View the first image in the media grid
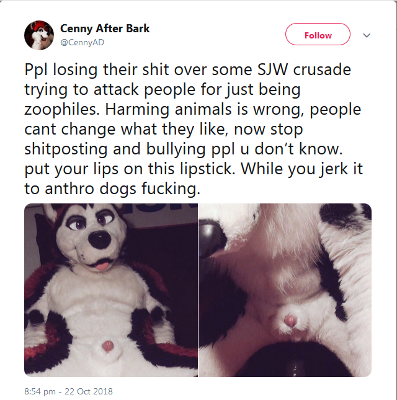Viewport: 397px width, 400px height. [x=111, y=290]
